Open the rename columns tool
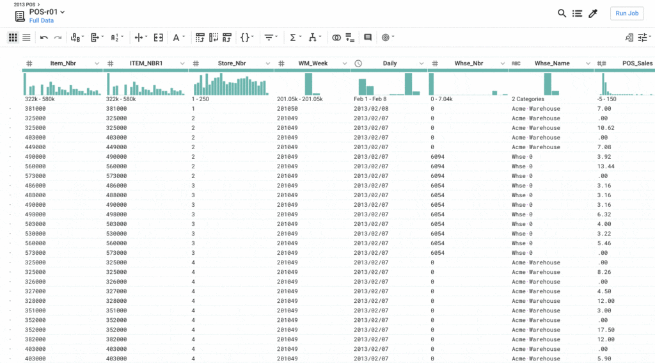Screen dimensions: 655x363 tap(77, 38)
